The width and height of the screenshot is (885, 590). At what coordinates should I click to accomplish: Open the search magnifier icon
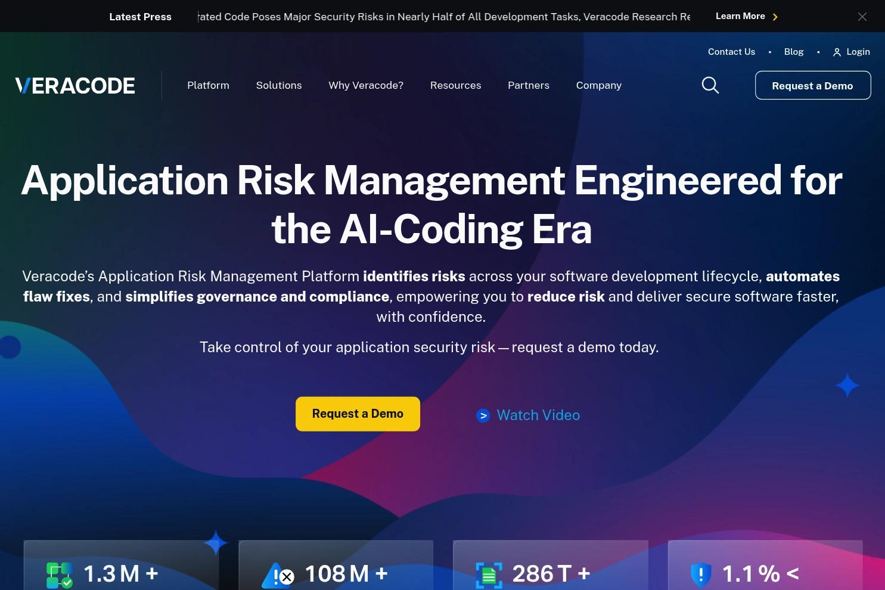(x=710, y=85)
